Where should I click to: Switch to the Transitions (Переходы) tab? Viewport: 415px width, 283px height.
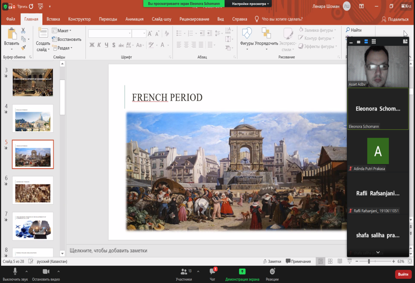(108, 19)
